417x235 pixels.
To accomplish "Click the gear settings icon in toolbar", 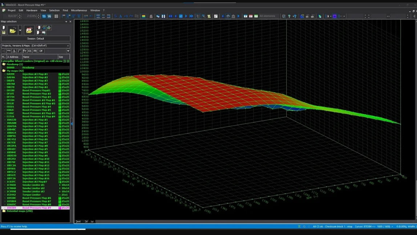I will (x=284, y=16).
